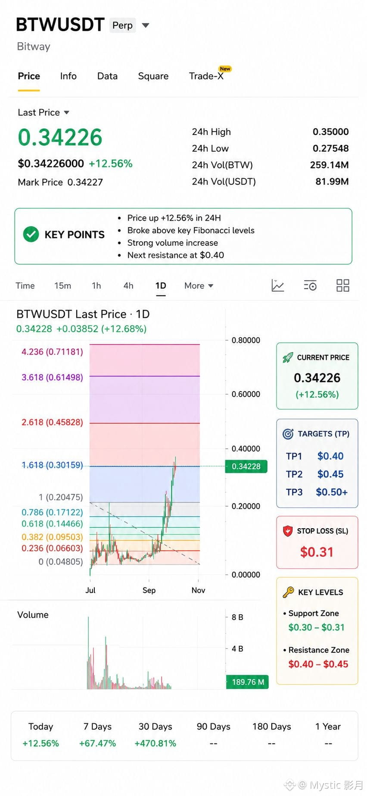Screen dimensions: 367x796
Task: Open the Data tab
Action: pyautogui.click(x=107, y=76)
